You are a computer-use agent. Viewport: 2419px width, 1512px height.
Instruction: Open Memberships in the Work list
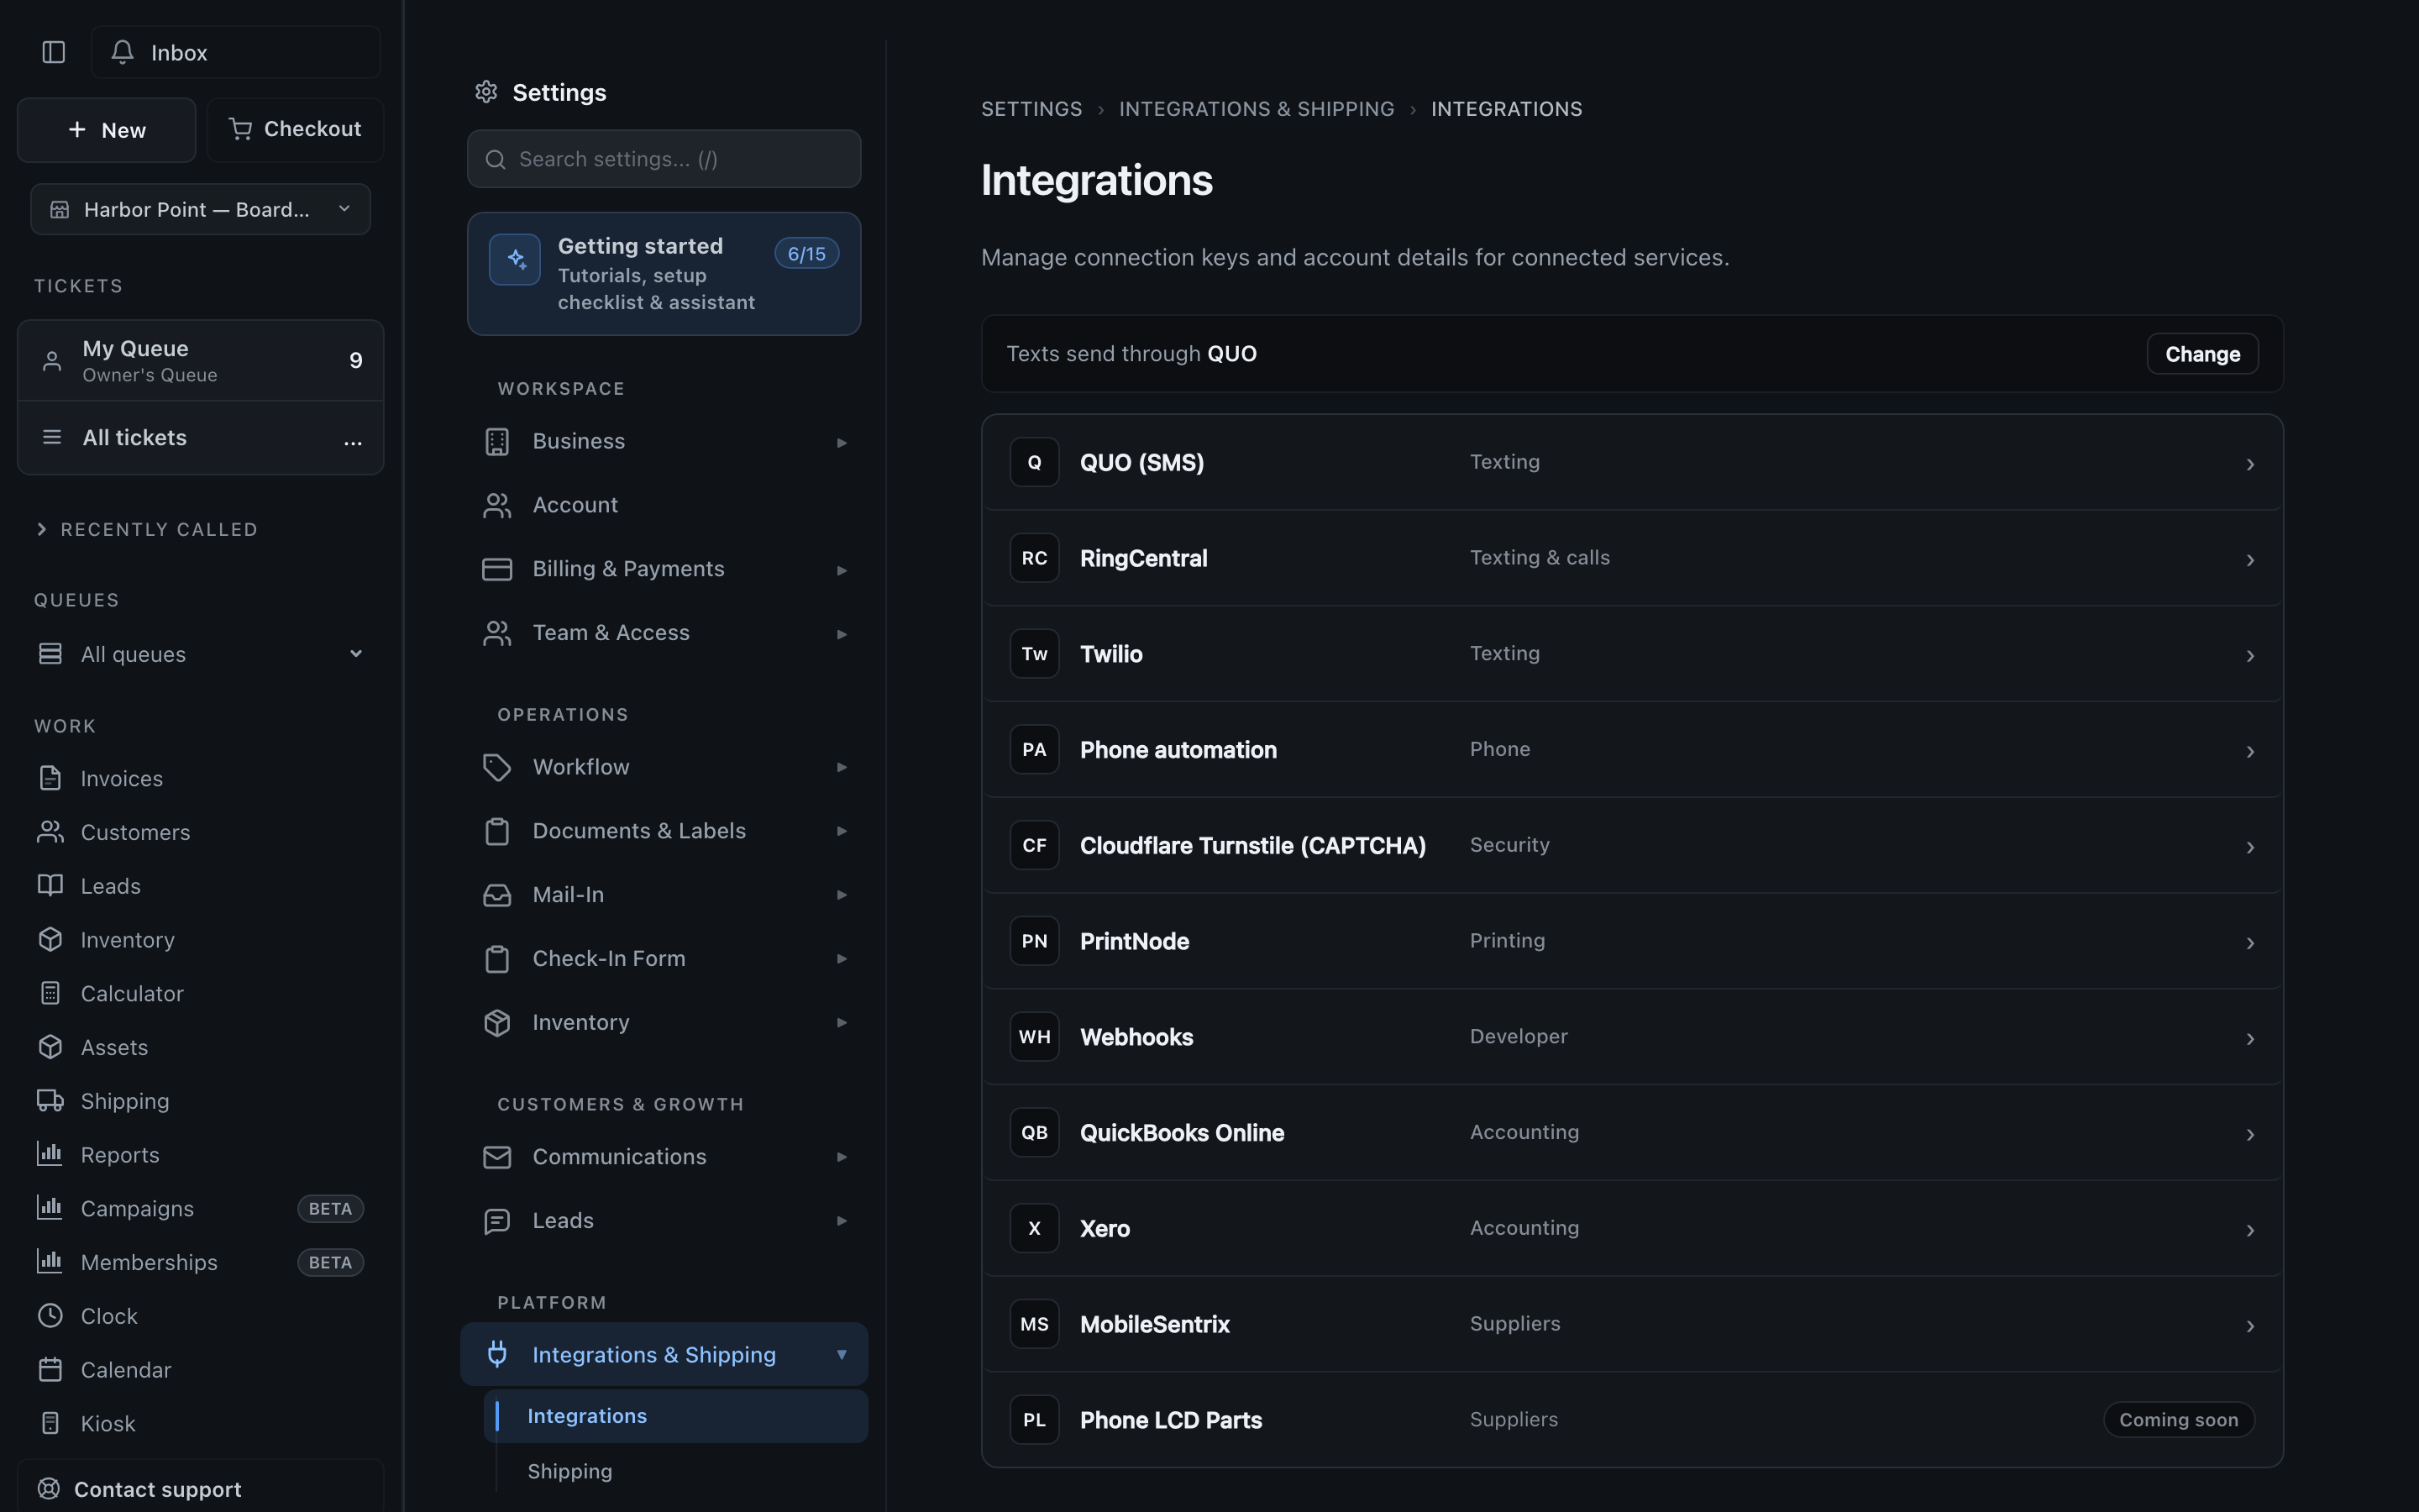click(200, 1262)
